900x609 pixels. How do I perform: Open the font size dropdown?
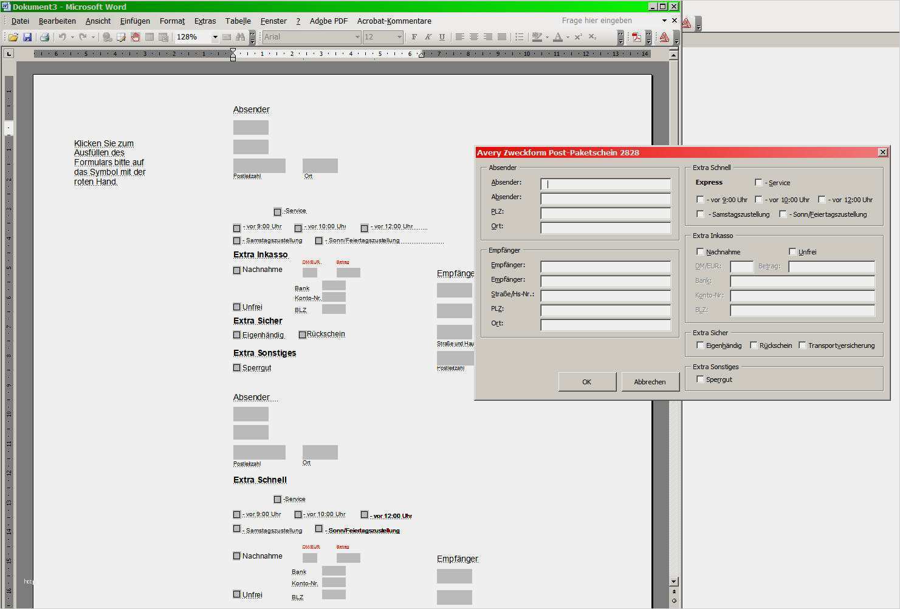(x=399, y=37)
